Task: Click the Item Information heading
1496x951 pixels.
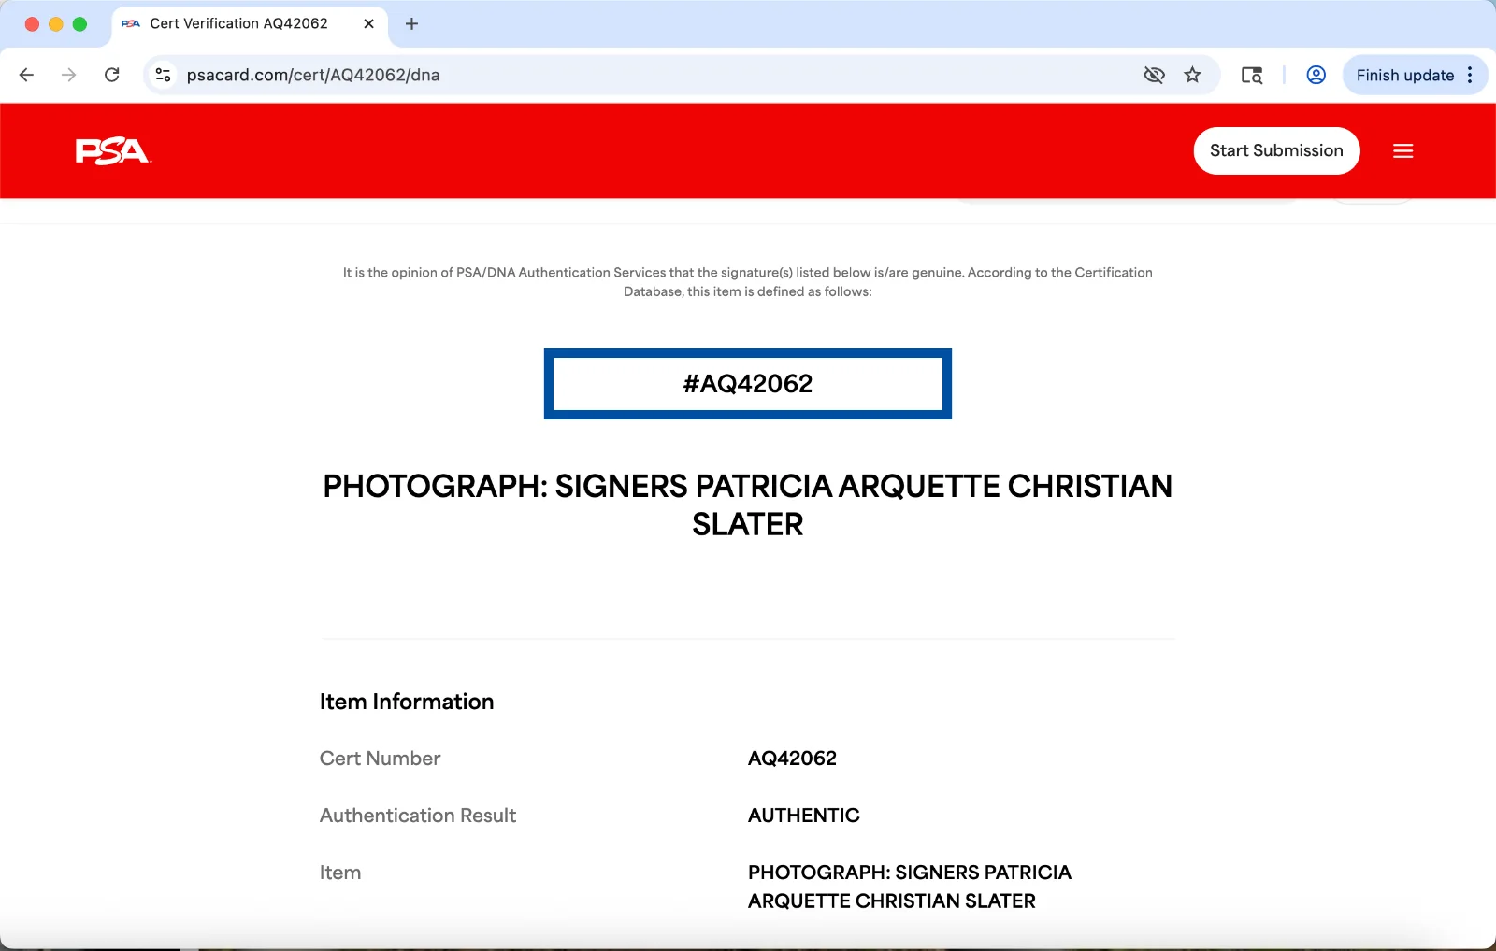Action: (x=407, y=702)
